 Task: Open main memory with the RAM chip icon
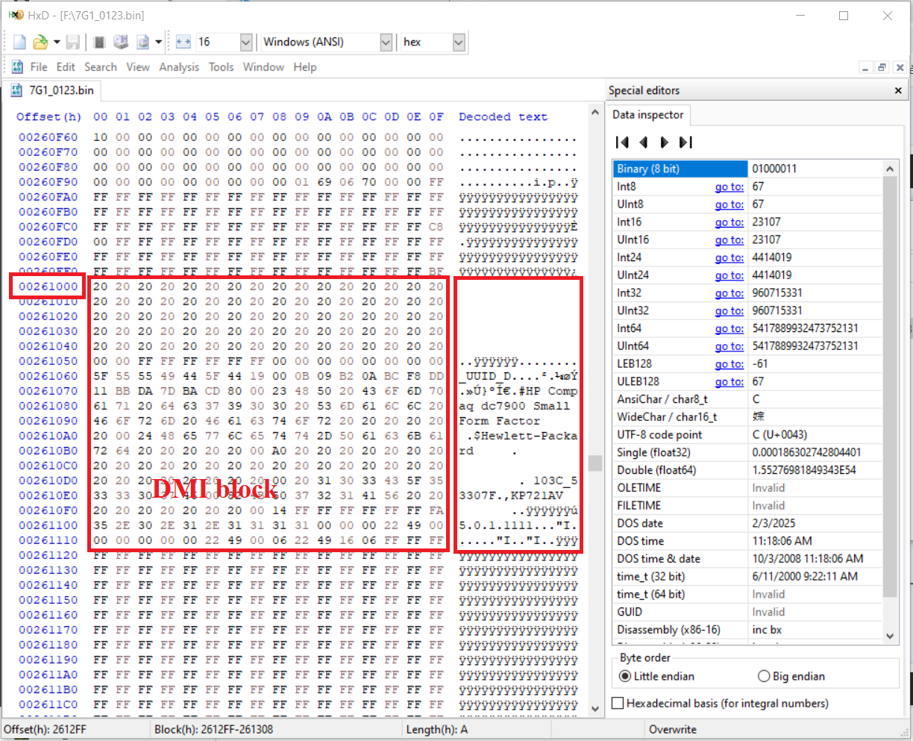pos(99,43)
